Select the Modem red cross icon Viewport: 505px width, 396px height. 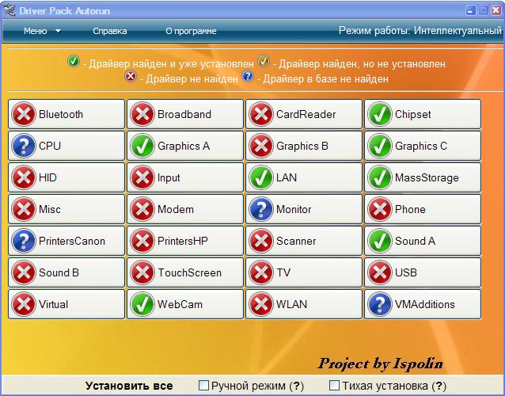tap(142, 209)
